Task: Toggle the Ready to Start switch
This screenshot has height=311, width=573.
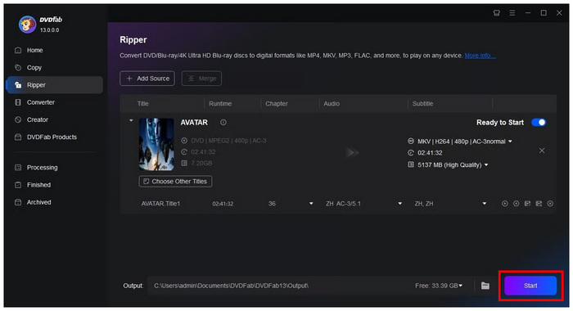Action: coord(539,123)
